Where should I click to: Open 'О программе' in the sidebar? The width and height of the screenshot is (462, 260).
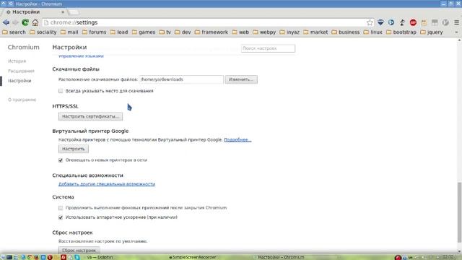point(22,100)
